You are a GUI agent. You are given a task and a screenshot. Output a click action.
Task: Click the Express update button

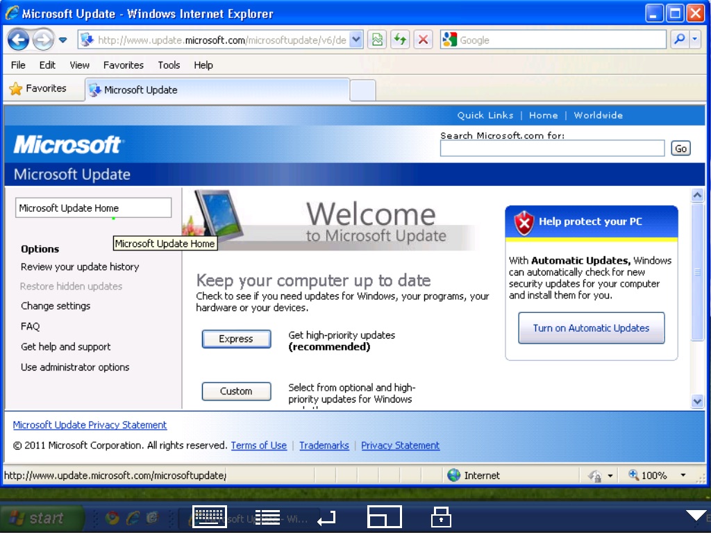coord(236,339)
